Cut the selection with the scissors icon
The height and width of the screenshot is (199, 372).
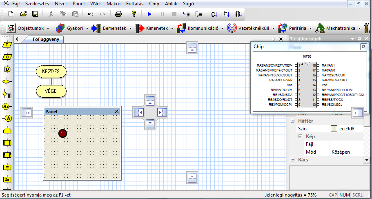click(51, 14)
